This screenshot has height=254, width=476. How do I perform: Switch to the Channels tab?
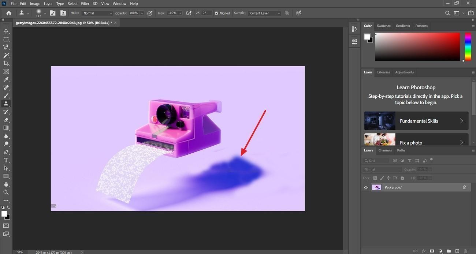tap(385, 150)
